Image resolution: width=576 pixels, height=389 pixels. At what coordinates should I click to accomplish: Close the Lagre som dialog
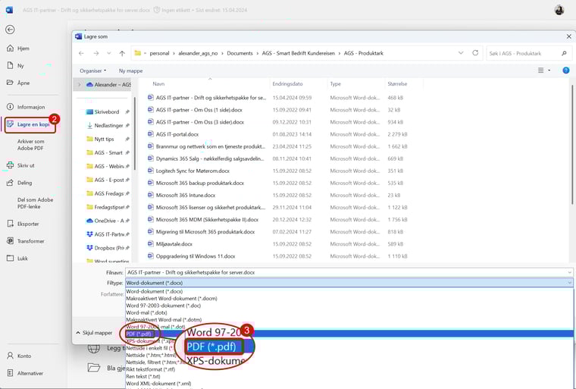coord(568,36)
